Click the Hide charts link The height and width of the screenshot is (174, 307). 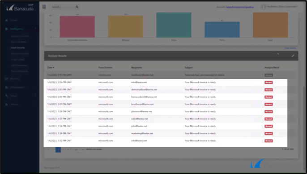(x=290, y=48)
